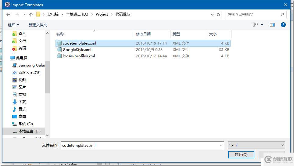Click the log4e-profiles.xml file icon
The height and width of the screenshot is (166, 294).
(x=59, y=56)
